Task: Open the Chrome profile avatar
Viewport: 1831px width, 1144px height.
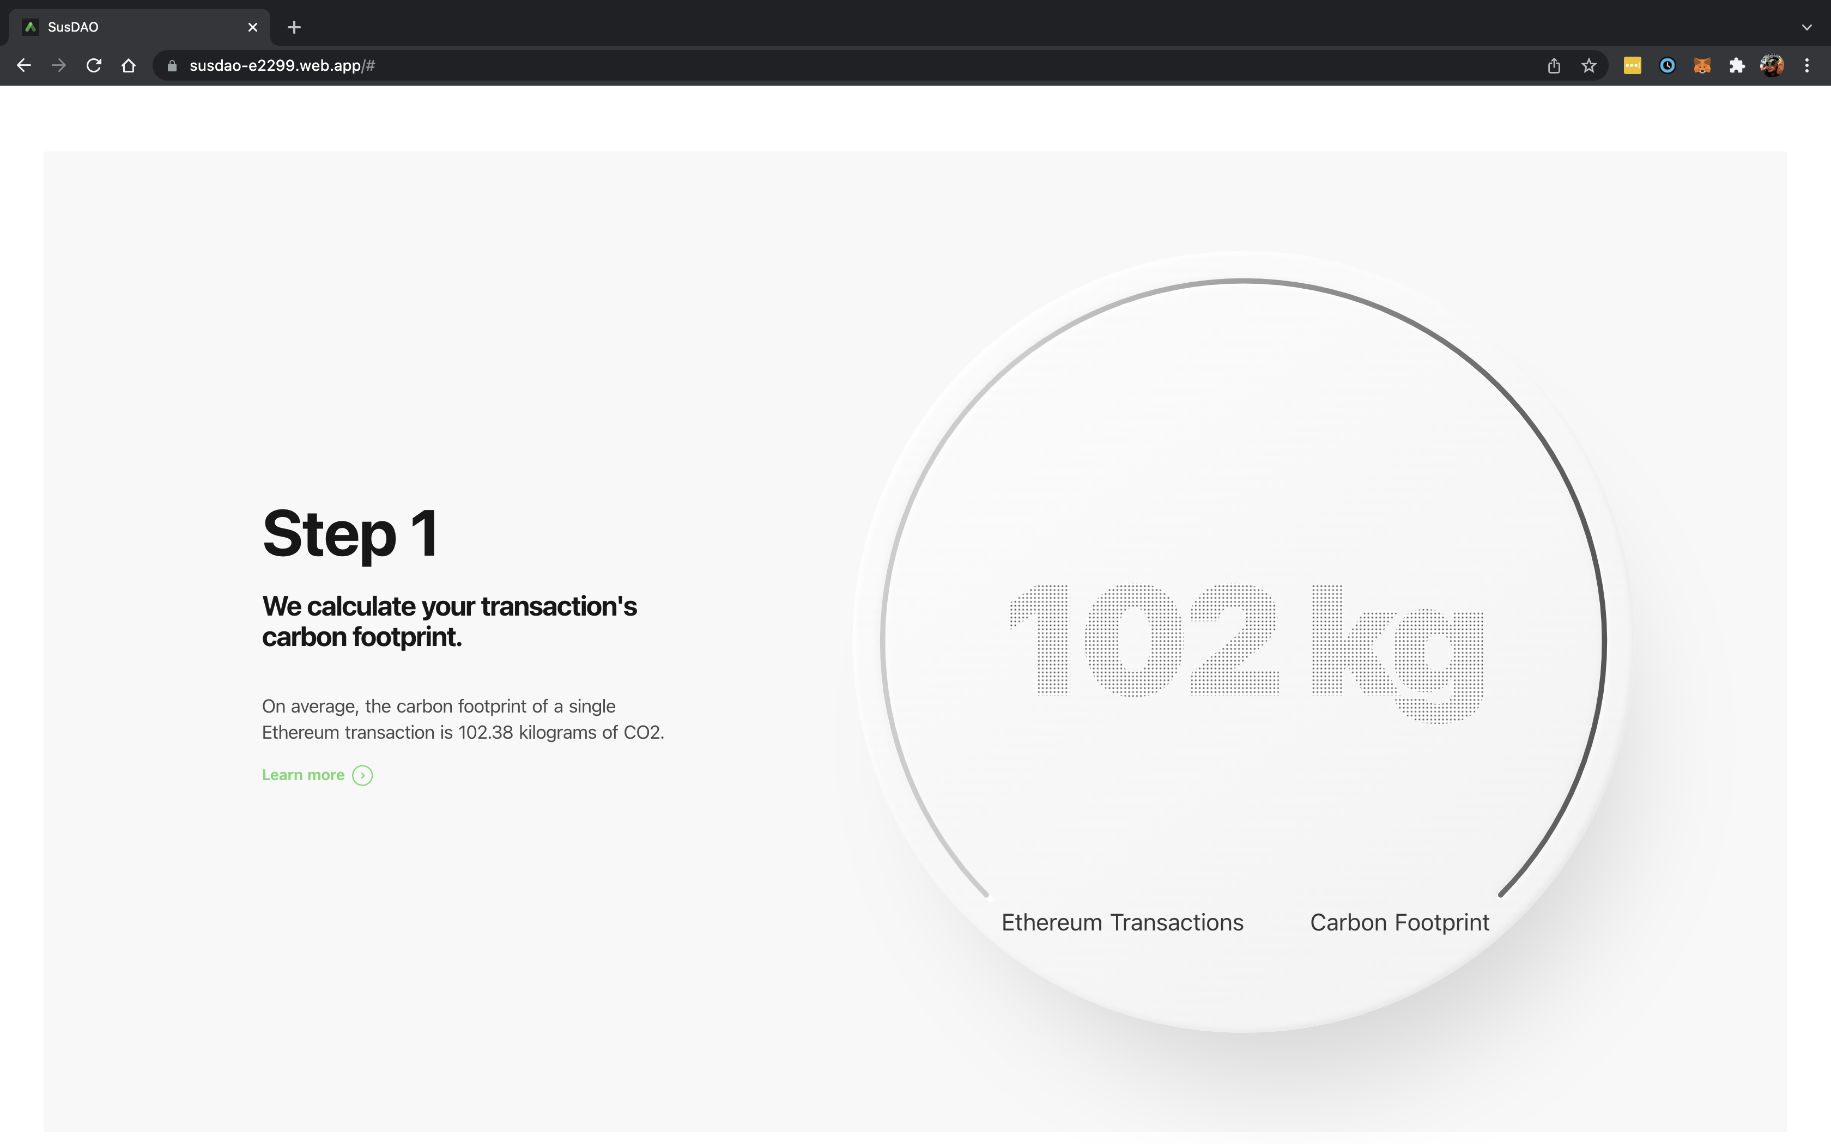Action: (1771, 66)
